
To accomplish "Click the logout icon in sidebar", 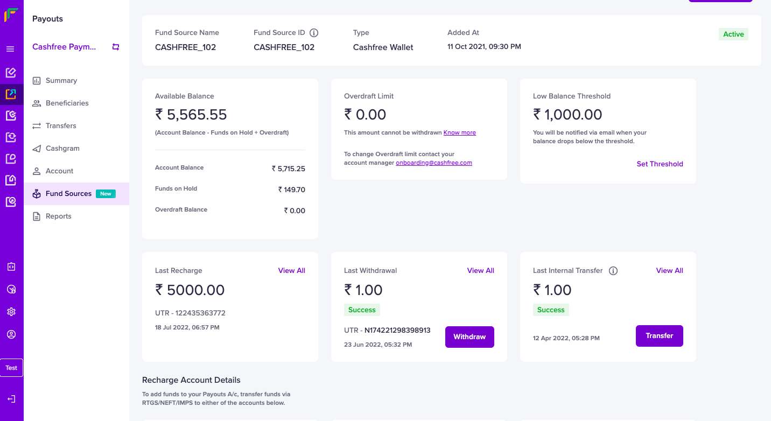I will point(11,399).
